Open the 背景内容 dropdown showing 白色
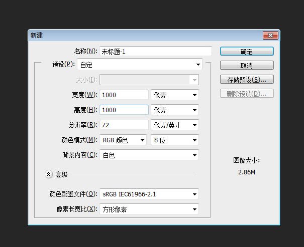Viewport: 304px width, 247px height. pos(149,155)
